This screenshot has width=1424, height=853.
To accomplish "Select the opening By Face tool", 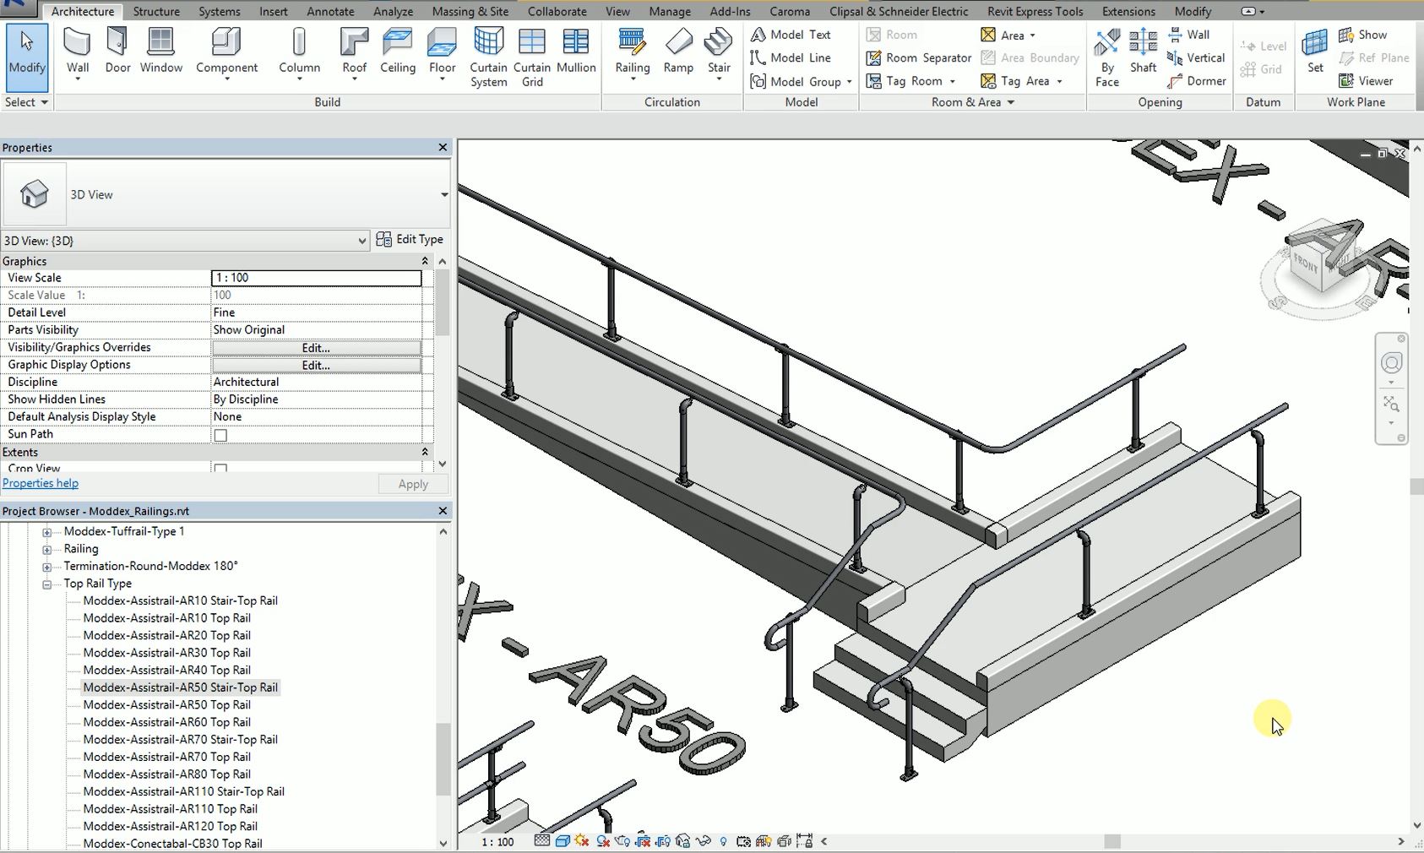I will point(1106,57).
